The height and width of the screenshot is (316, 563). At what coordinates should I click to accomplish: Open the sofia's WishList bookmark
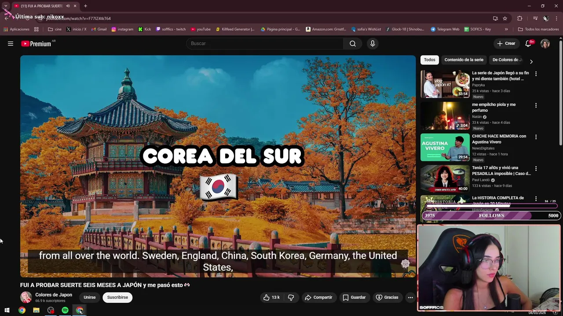coord(366,29)
